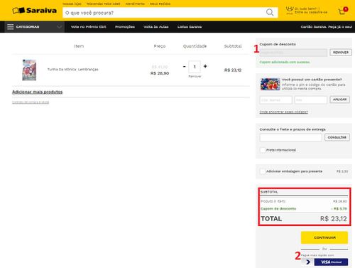The width and height of the screenshot is (355, 268).
Task: Click the user account crown icon
Action: tap(290, 10)
